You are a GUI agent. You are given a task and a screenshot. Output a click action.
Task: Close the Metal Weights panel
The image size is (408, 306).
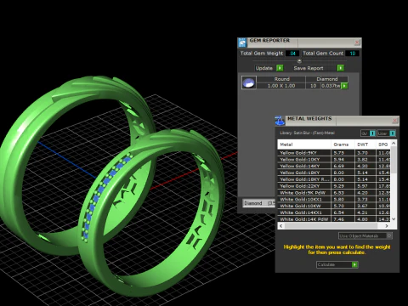(x=395, y=121)
